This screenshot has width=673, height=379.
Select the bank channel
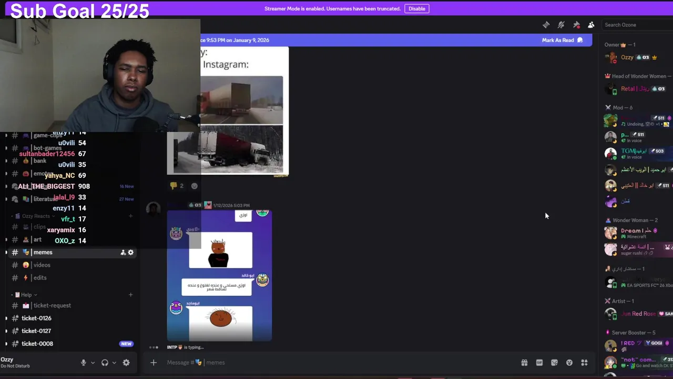coord(71,161)
